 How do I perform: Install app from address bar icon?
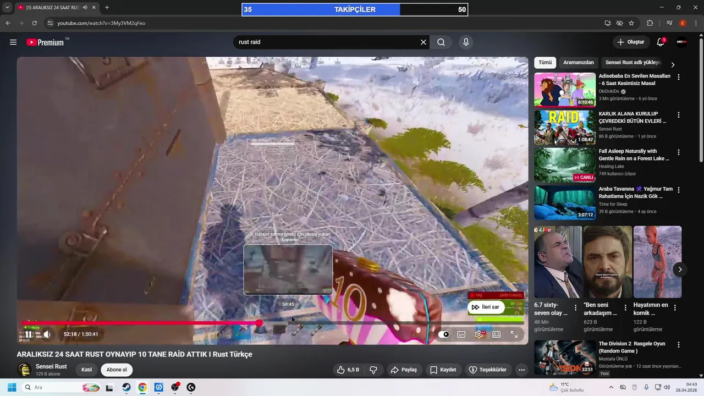click(608, 23)
